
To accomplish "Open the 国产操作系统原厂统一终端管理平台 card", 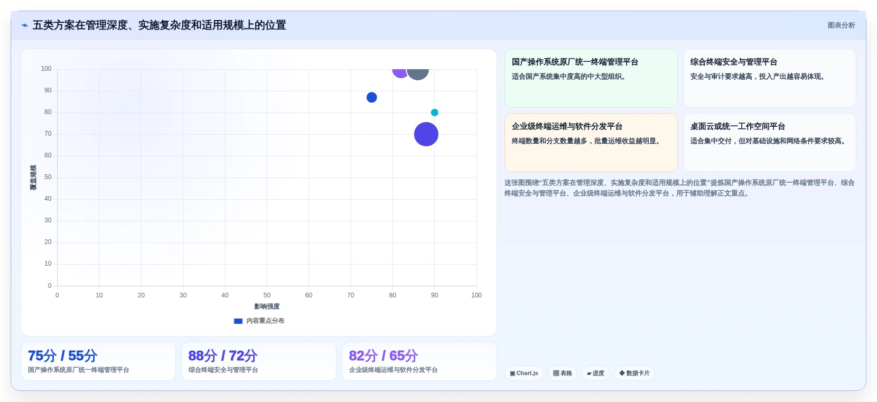I will pyautogui.click(x=591, y=78).
